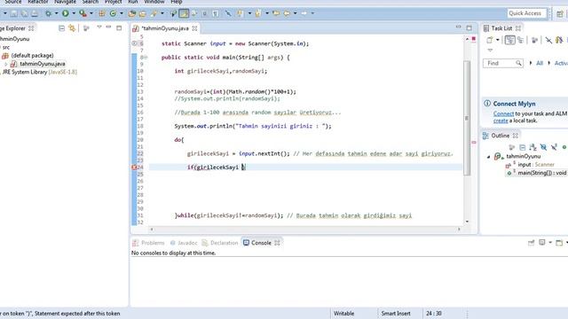Click the Back navigation arrow icon
The image size is (568, 319).
(288, 13)
